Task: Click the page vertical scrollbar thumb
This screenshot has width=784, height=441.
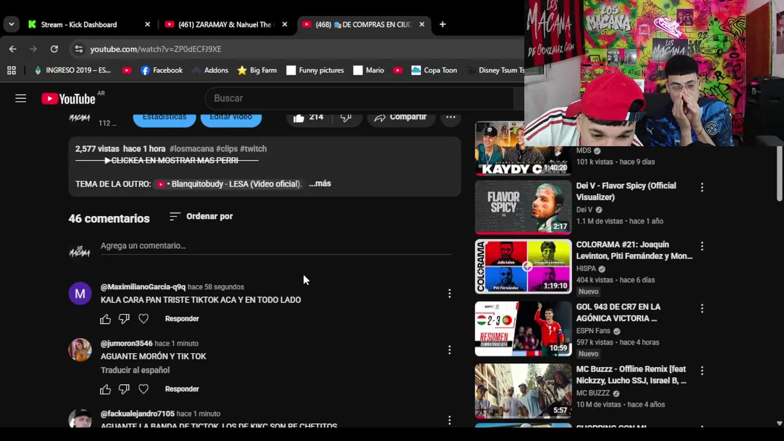Action: [x=779, y=173]
